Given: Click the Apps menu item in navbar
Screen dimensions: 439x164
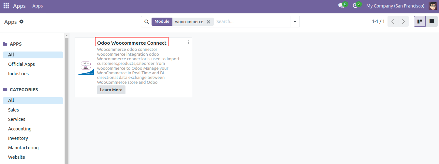Looking at the screenshot, I should [x=37, y=6].
